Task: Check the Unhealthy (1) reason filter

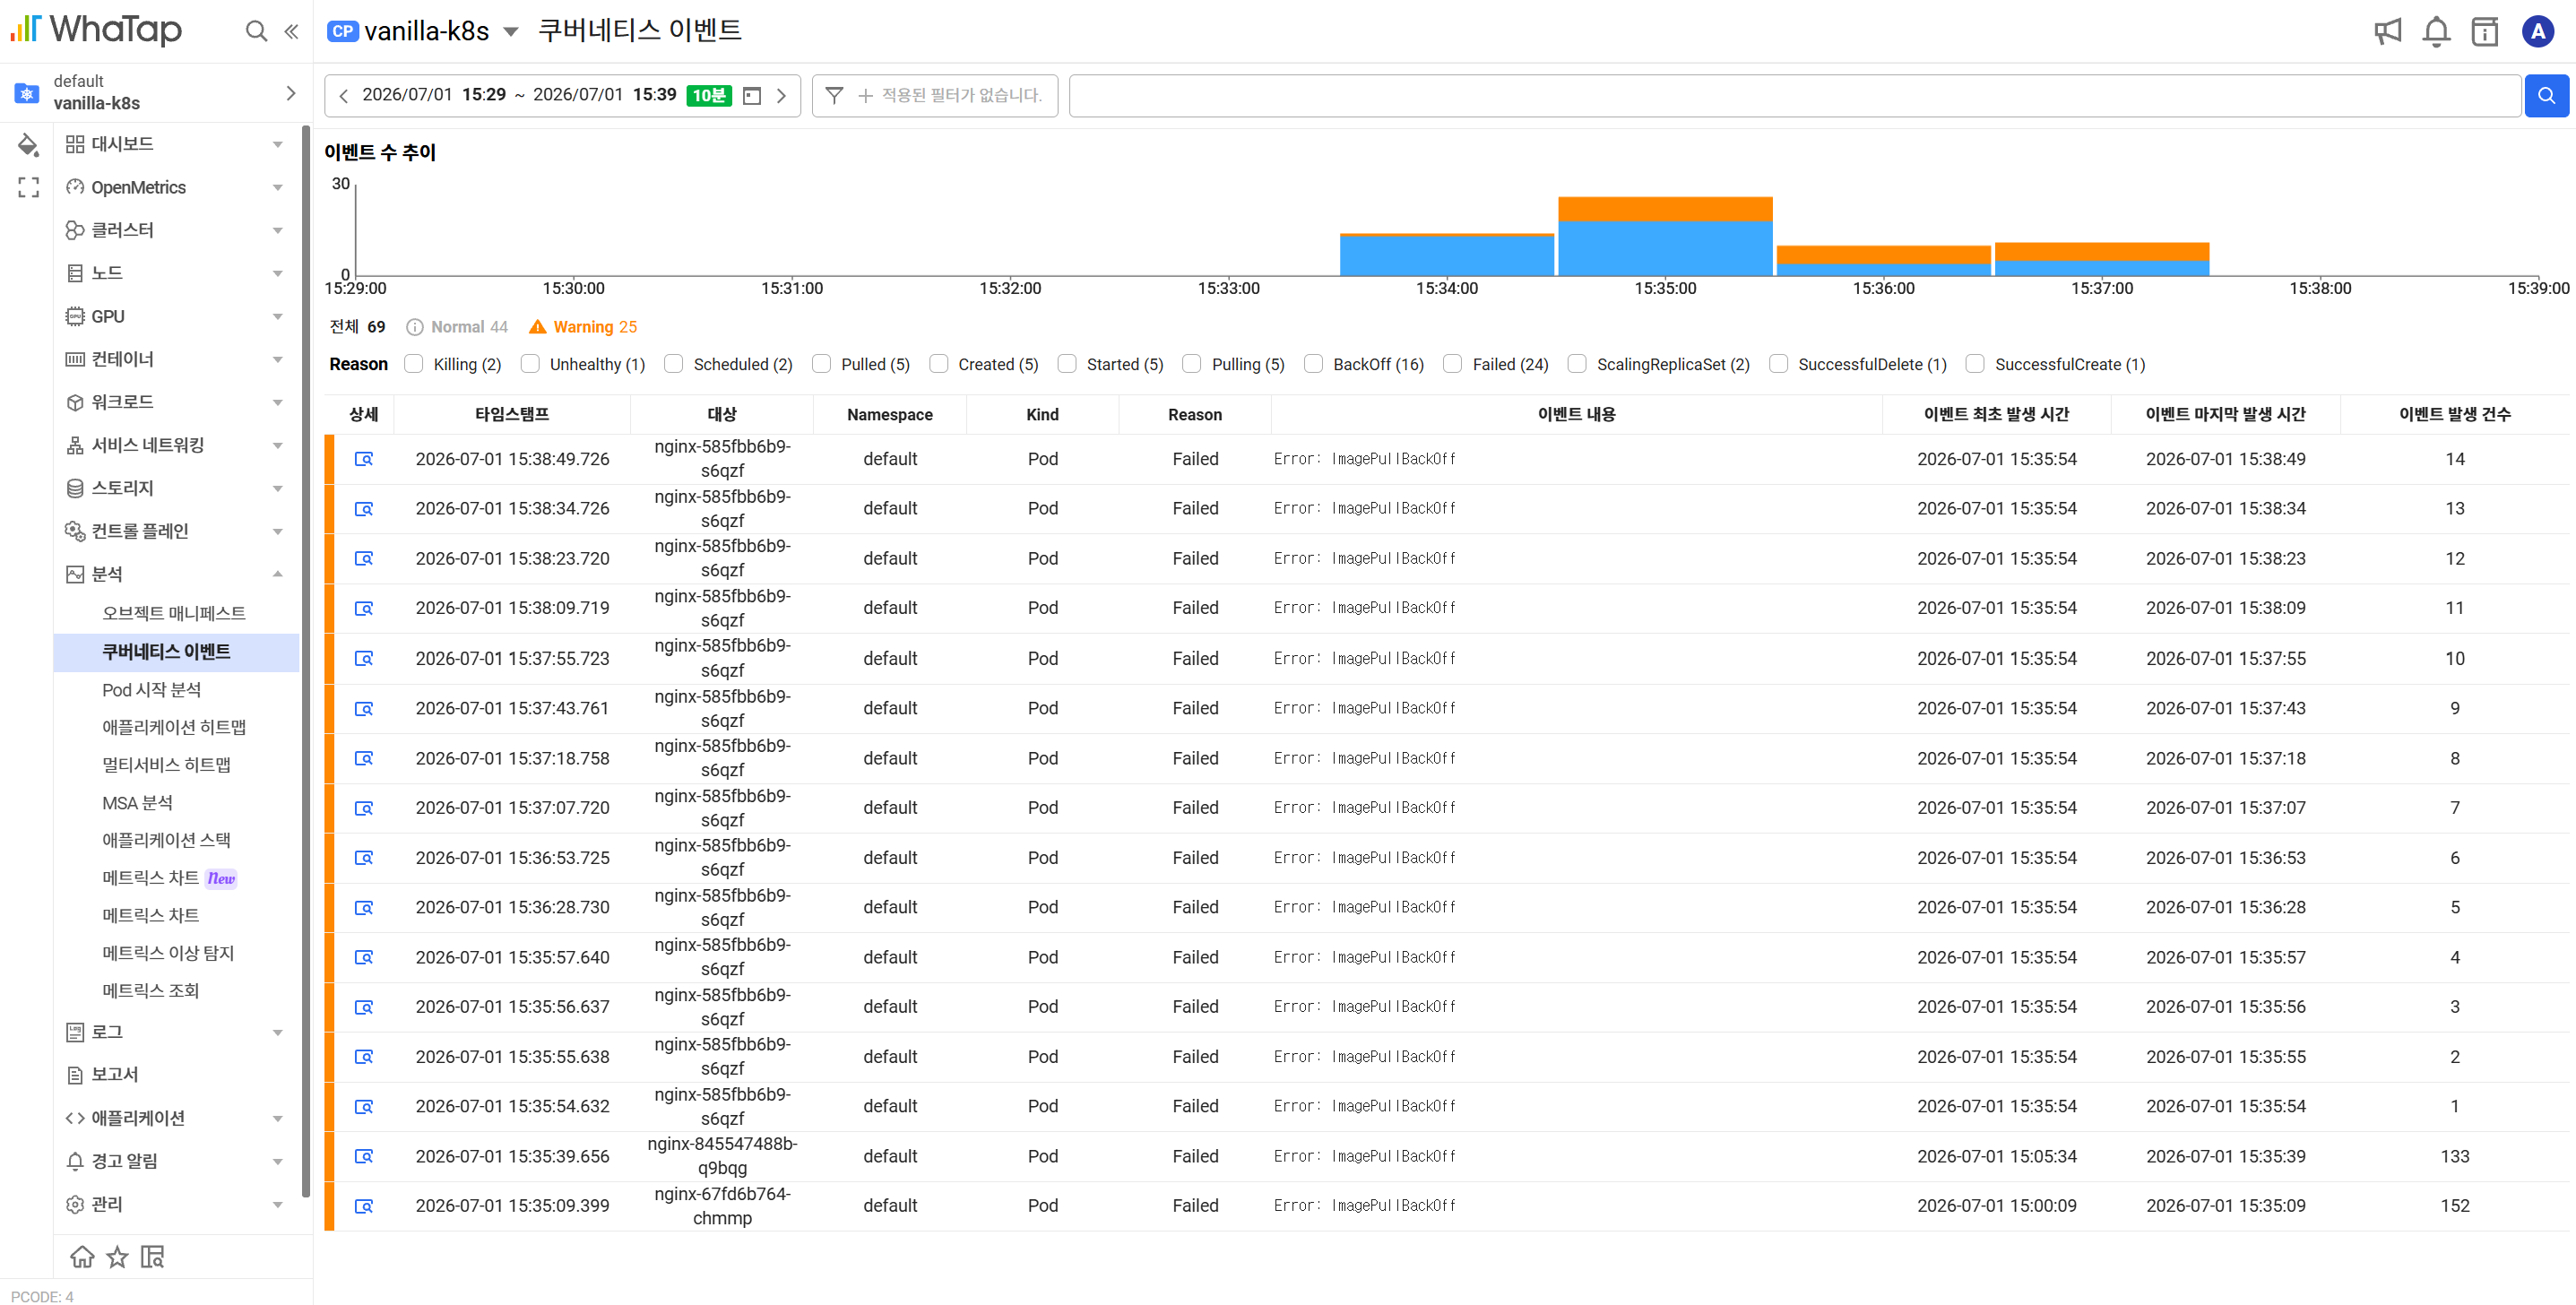Action: tap(530, 364)
